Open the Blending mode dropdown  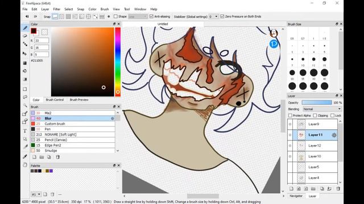point(322,109)
